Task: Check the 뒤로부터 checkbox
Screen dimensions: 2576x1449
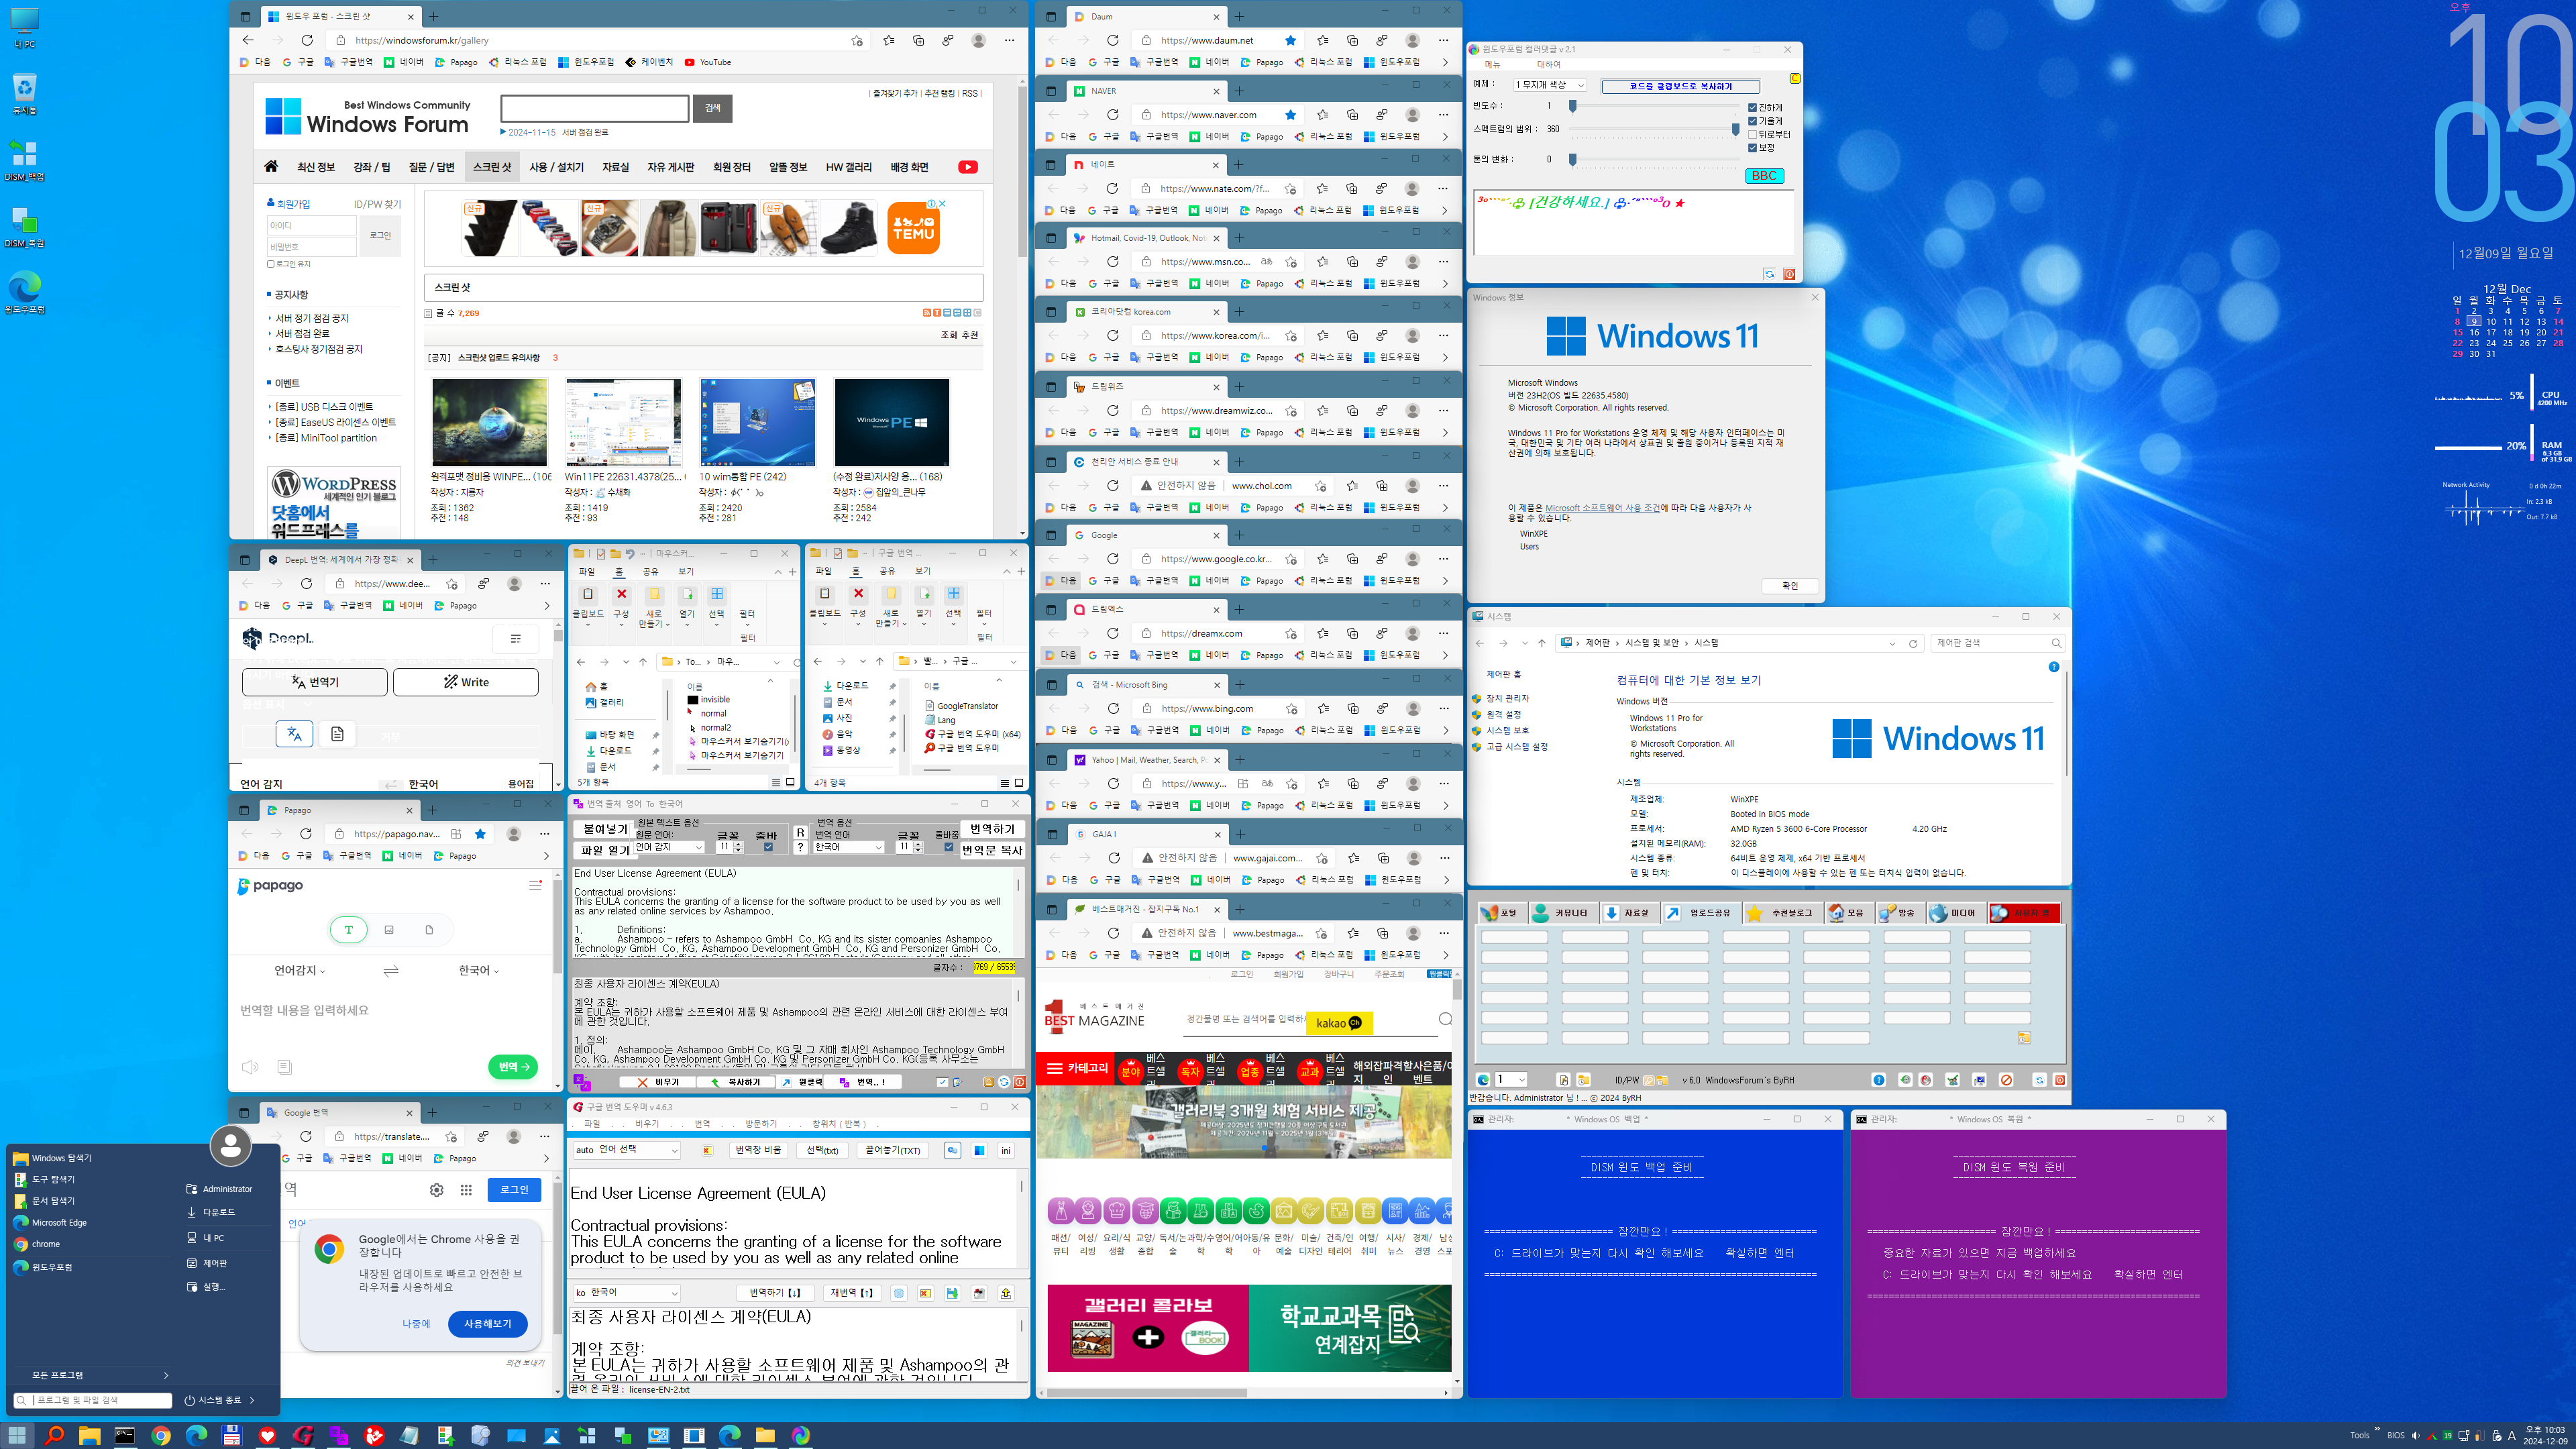Action: 1752,135
